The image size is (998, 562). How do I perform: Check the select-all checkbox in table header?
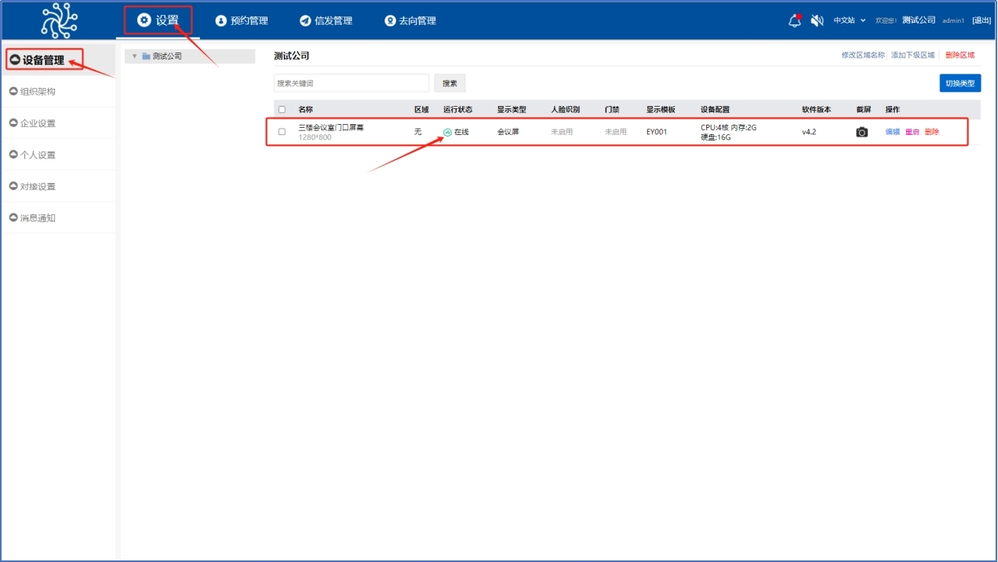(x=281, y=110)
